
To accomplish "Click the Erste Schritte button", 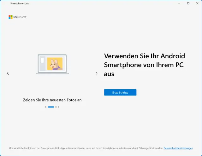I will (120, 92).
